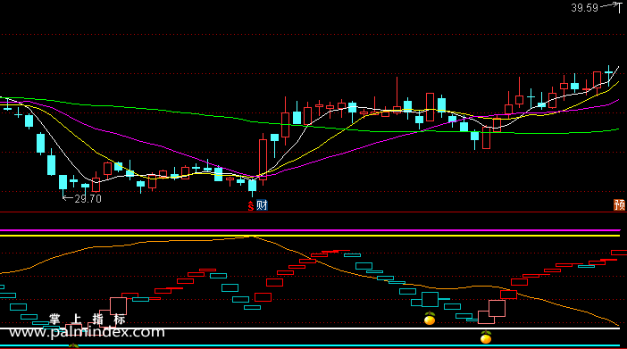Click the cyan candle at the 29.70 low
Image resolution: width=627 pixels, height=349 pixels.
(63, 182)
